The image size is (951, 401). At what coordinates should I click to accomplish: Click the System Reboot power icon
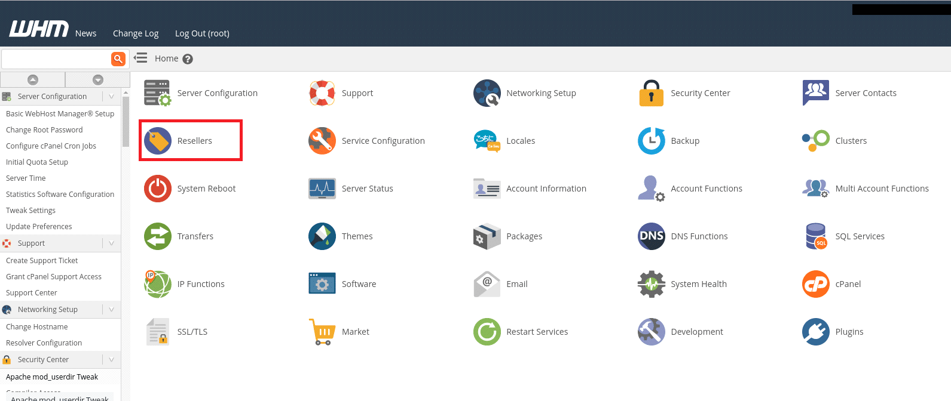[158, 189]
